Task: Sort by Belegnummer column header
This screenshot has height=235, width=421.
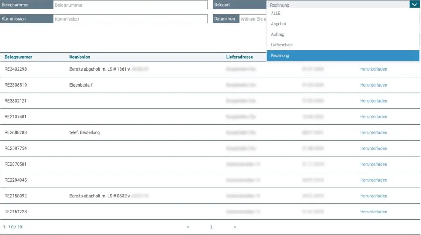Action: tap(19, 57)
